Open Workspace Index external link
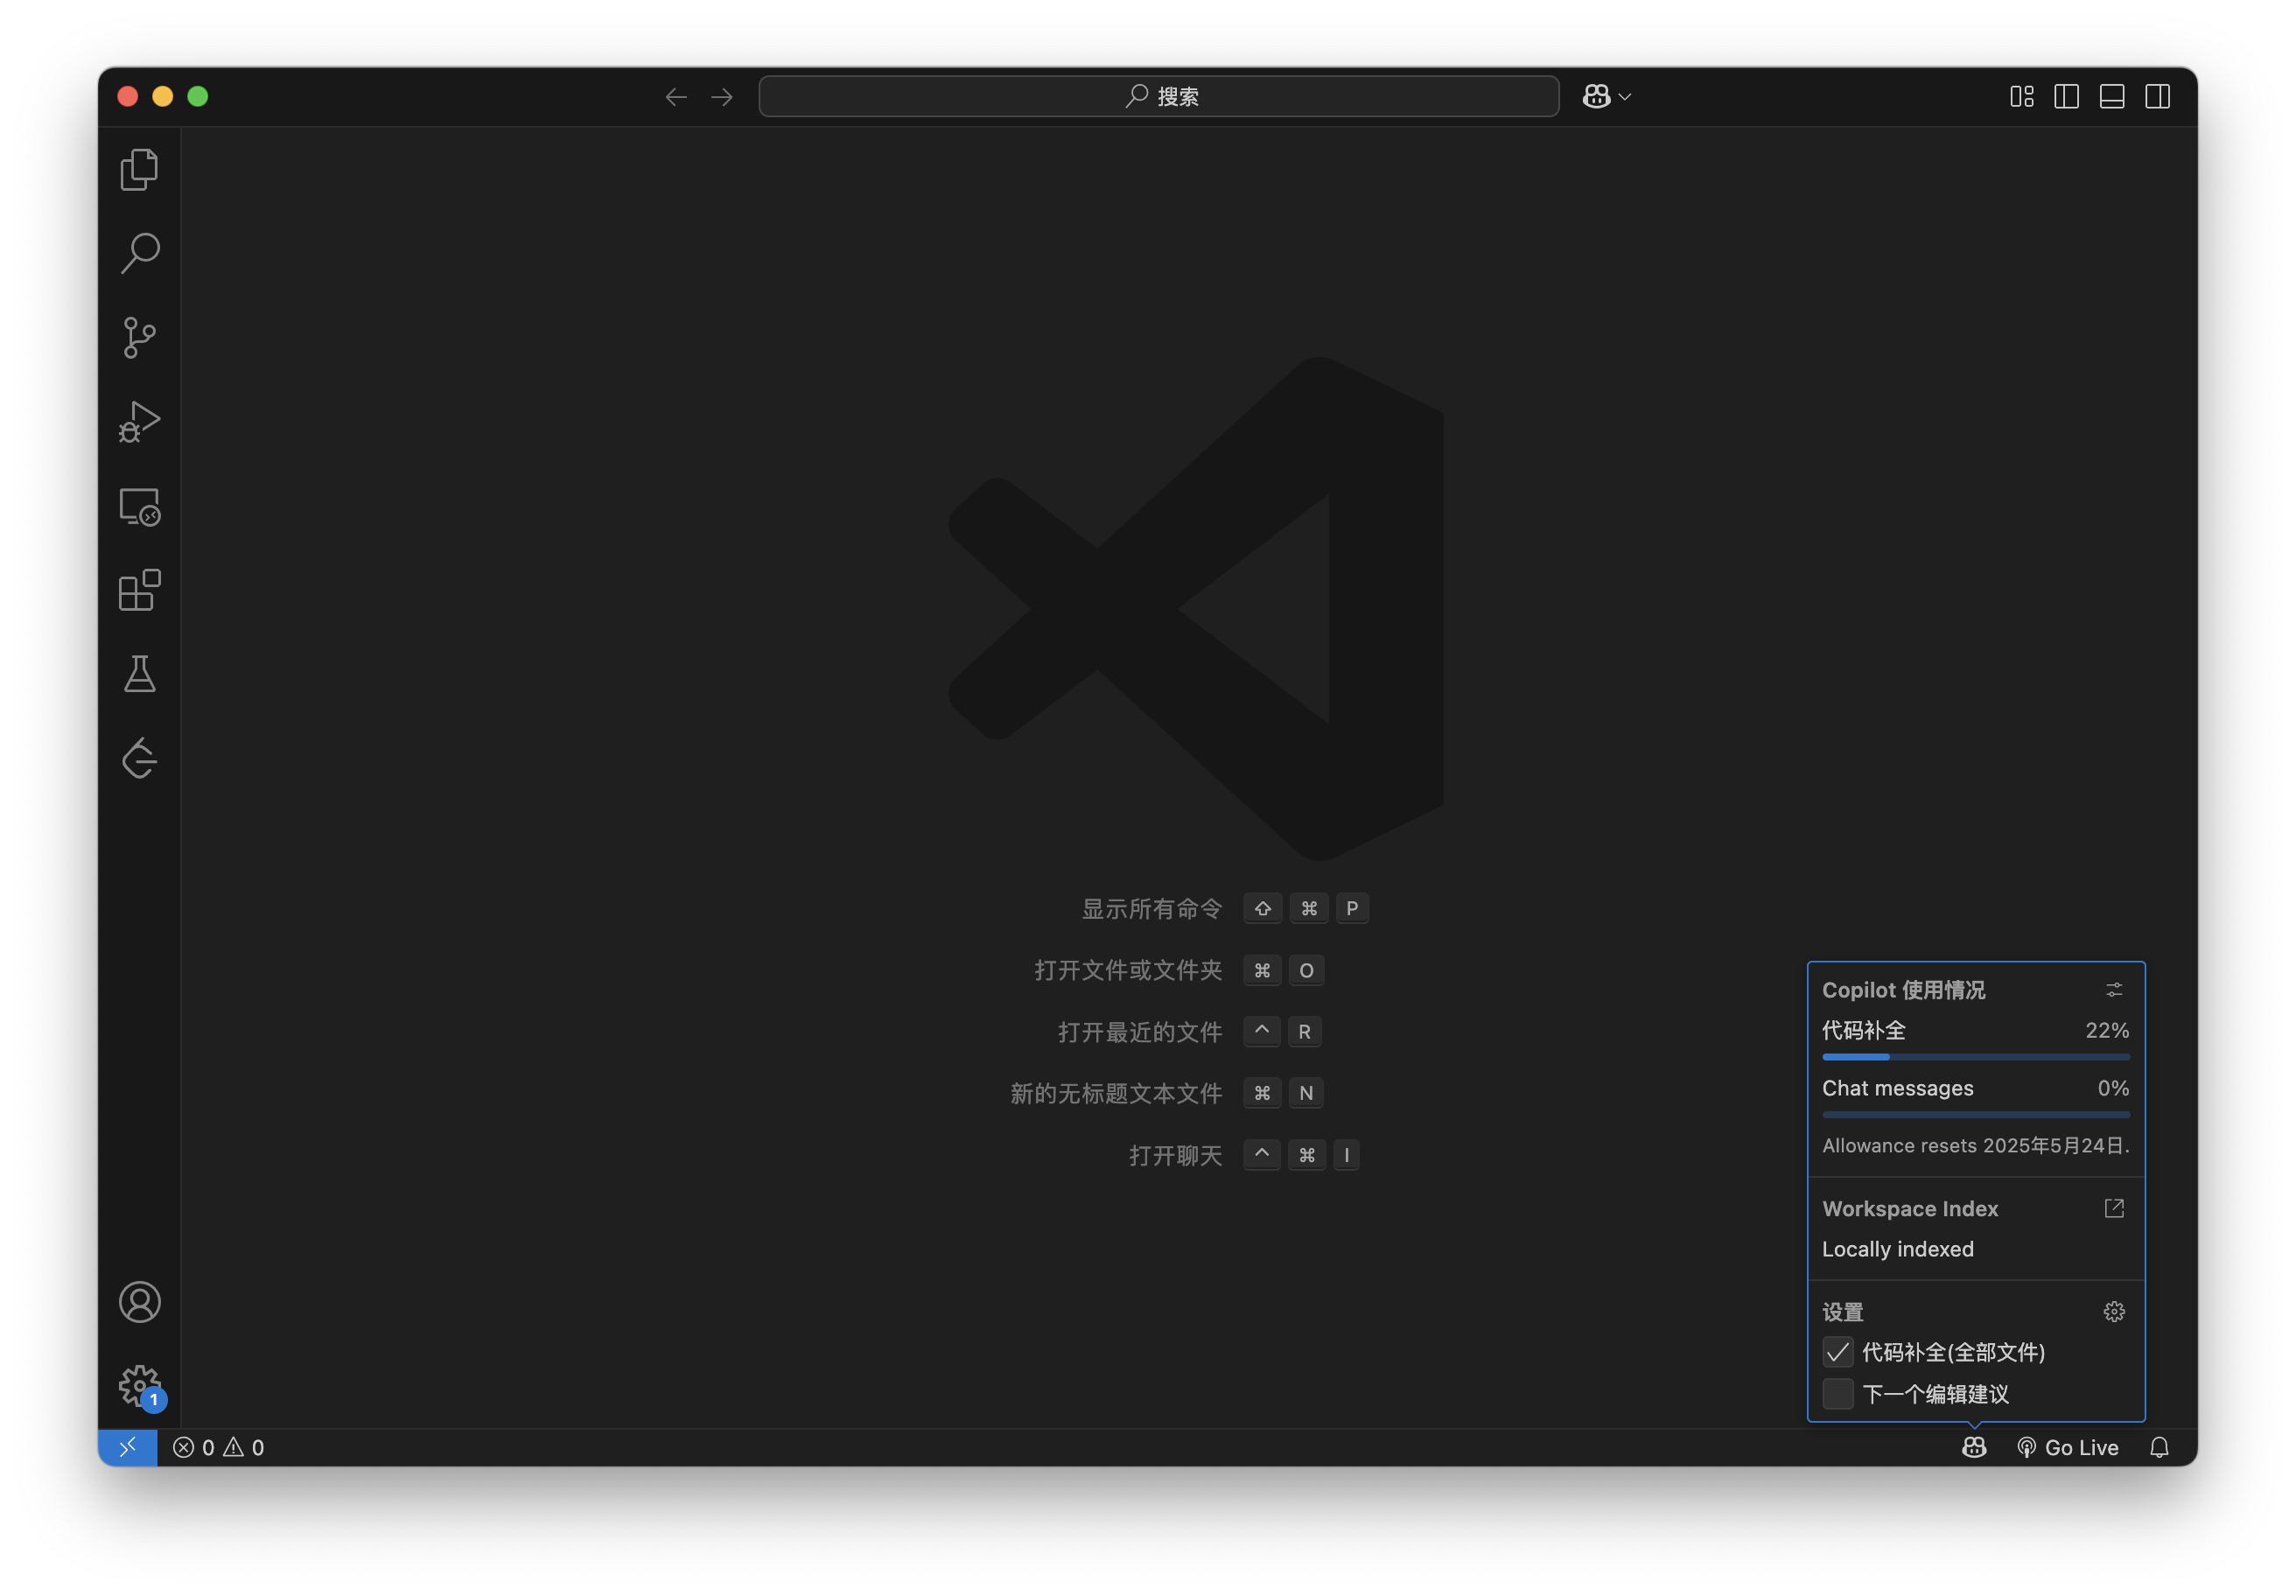2296x1596 pixels. click(x=2113, y=1208)
